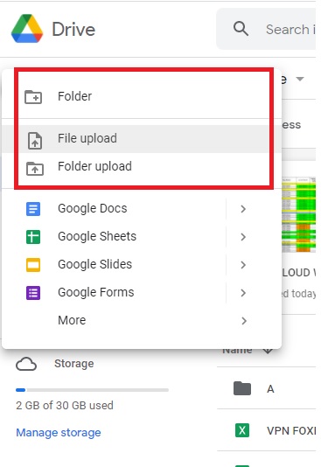Click the Google Drive logo

27,29
